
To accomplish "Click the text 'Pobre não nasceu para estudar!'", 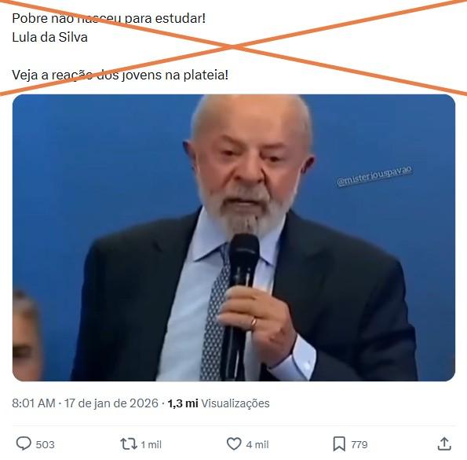I will pos(109,19).
